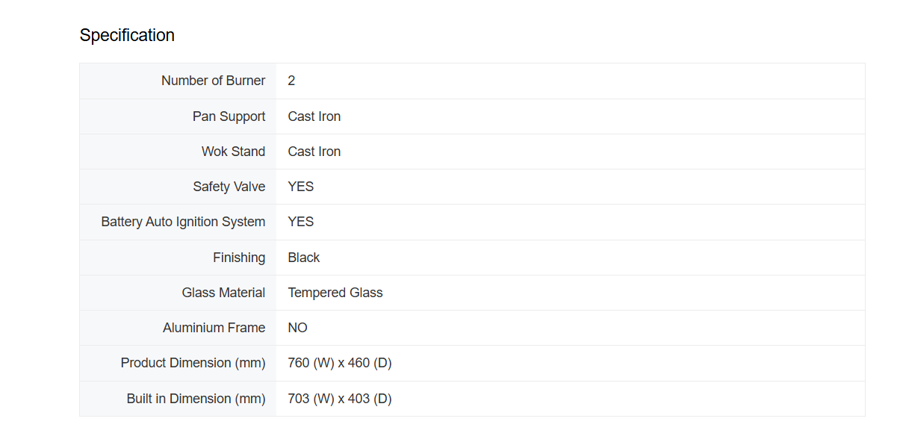Image resolution: width=900 pixels, height=442 pixels.
Task: Click the Wok Stand label
Action: pyautogui.click(x=233, y=152)
